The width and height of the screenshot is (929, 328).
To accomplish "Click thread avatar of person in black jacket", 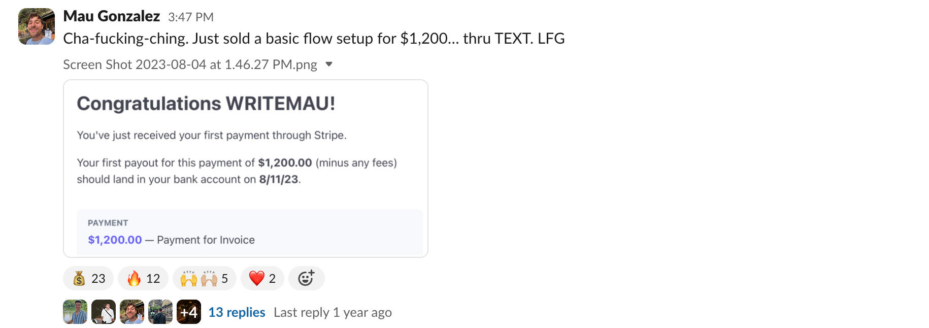I will point(160,312).
